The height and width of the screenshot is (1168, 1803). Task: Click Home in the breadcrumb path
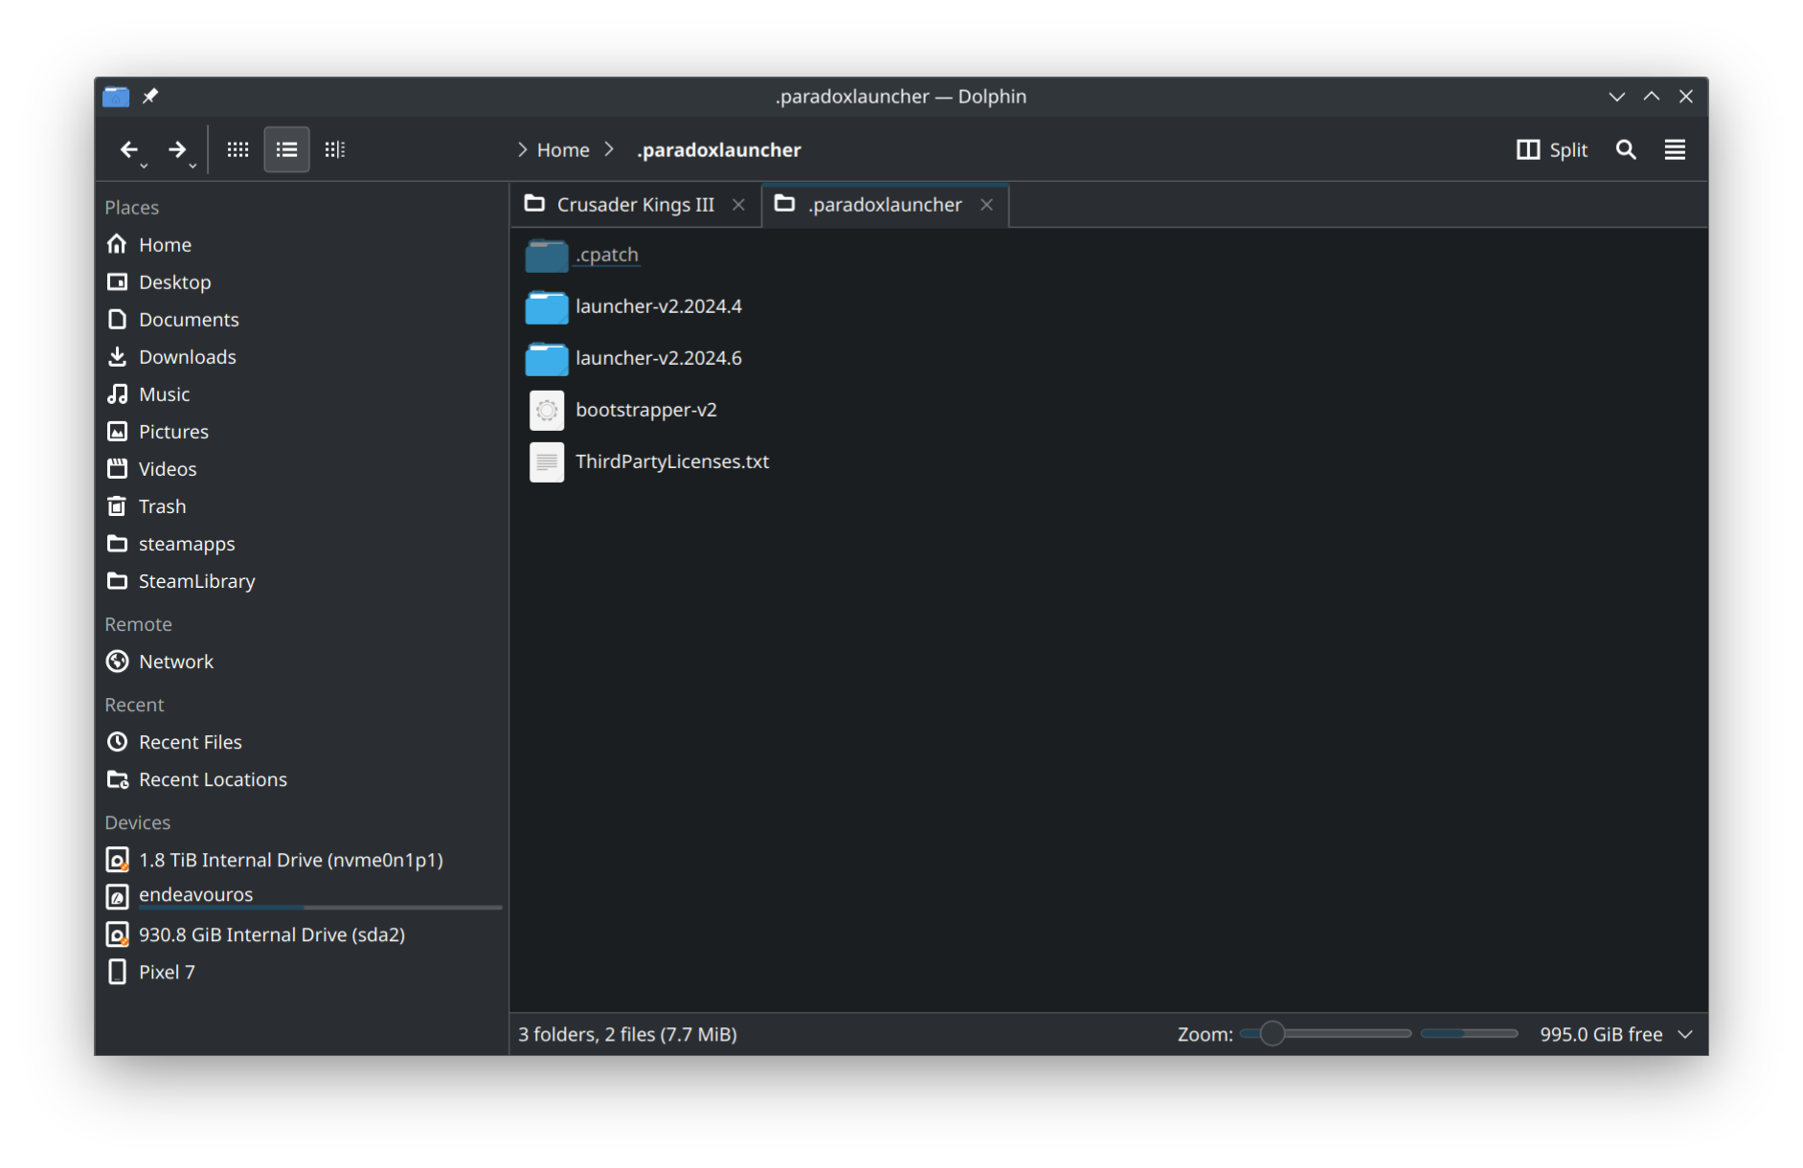click(563, 149)
